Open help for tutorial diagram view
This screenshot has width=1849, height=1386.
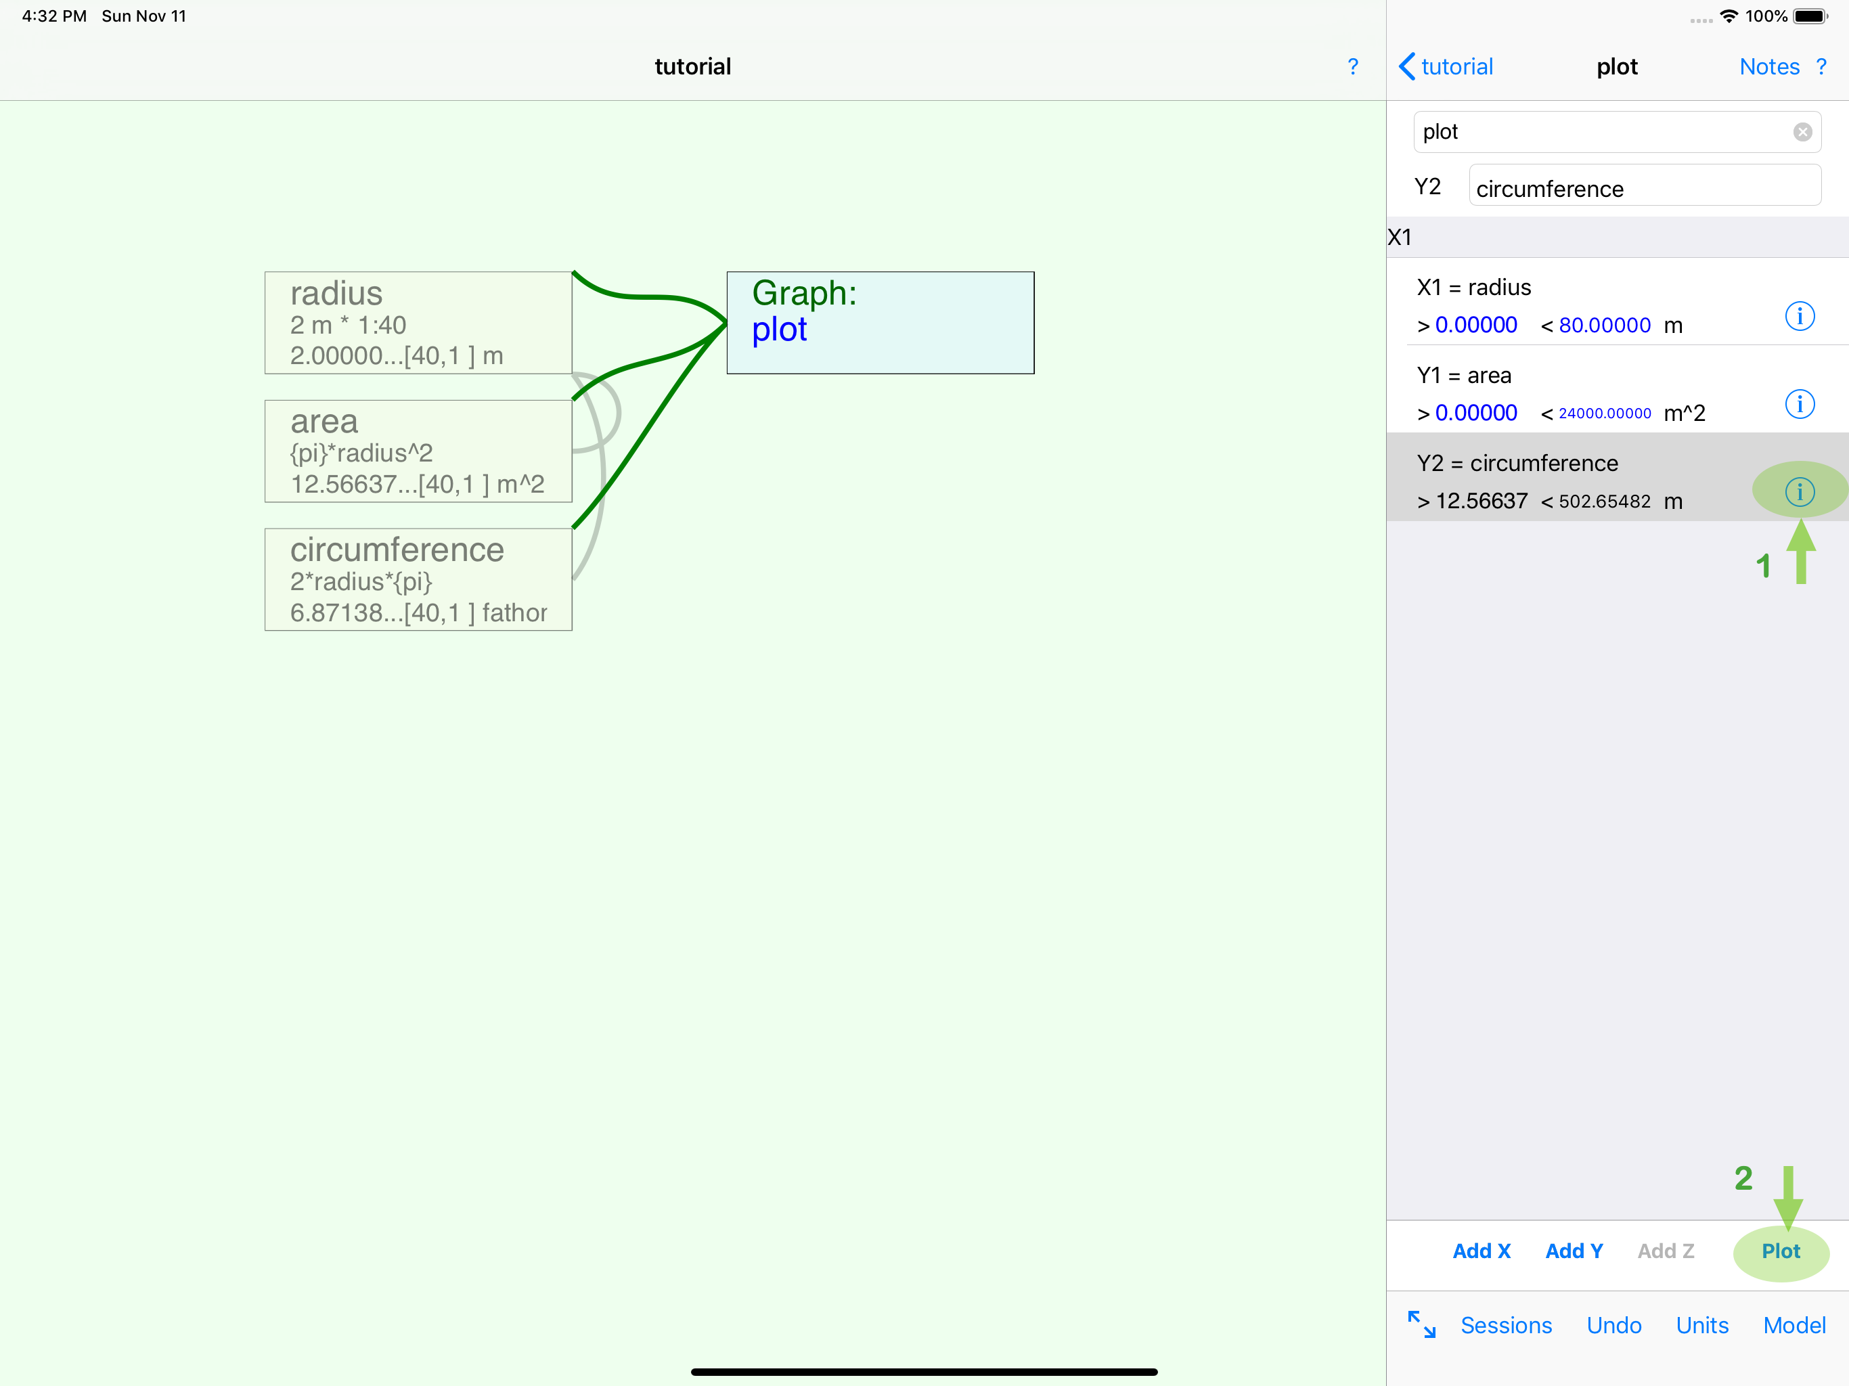(1352, 67)
